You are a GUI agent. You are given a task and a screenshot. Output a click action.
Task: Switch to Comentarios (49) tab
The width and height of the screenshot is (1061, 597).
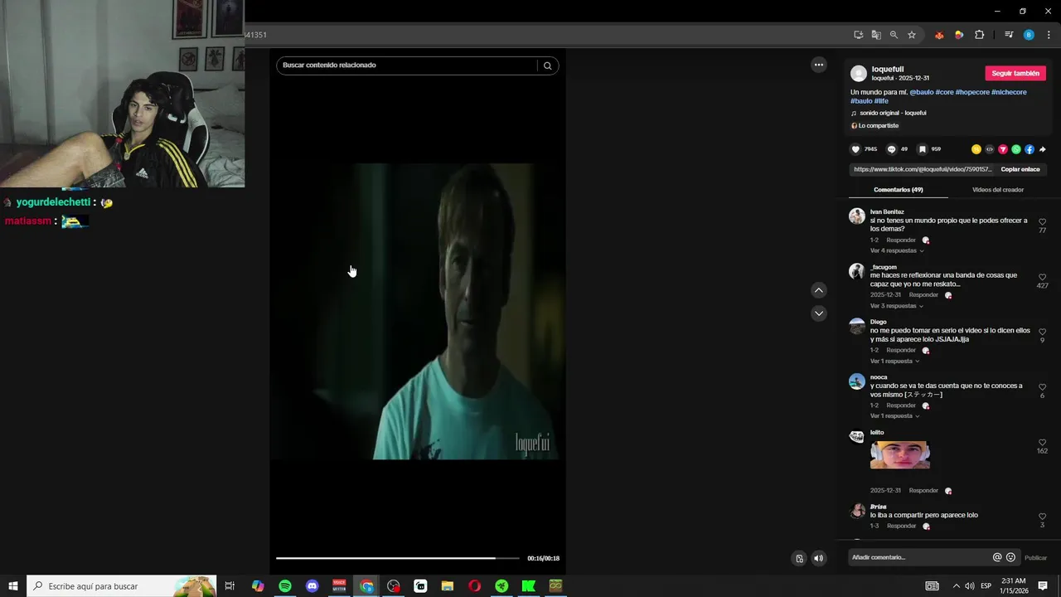(x=899, y=190)
